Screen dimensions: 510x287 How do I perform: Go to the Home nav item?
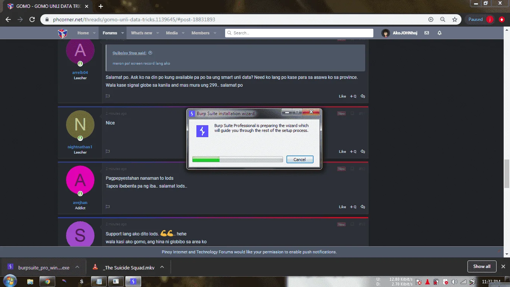click(83, 33)
